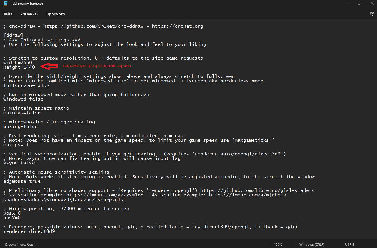Screen dimensions: 377x248
Task: Put cursor on renderer=direct3d9 line
Action: pyautogui.click(x=29, y=231)
